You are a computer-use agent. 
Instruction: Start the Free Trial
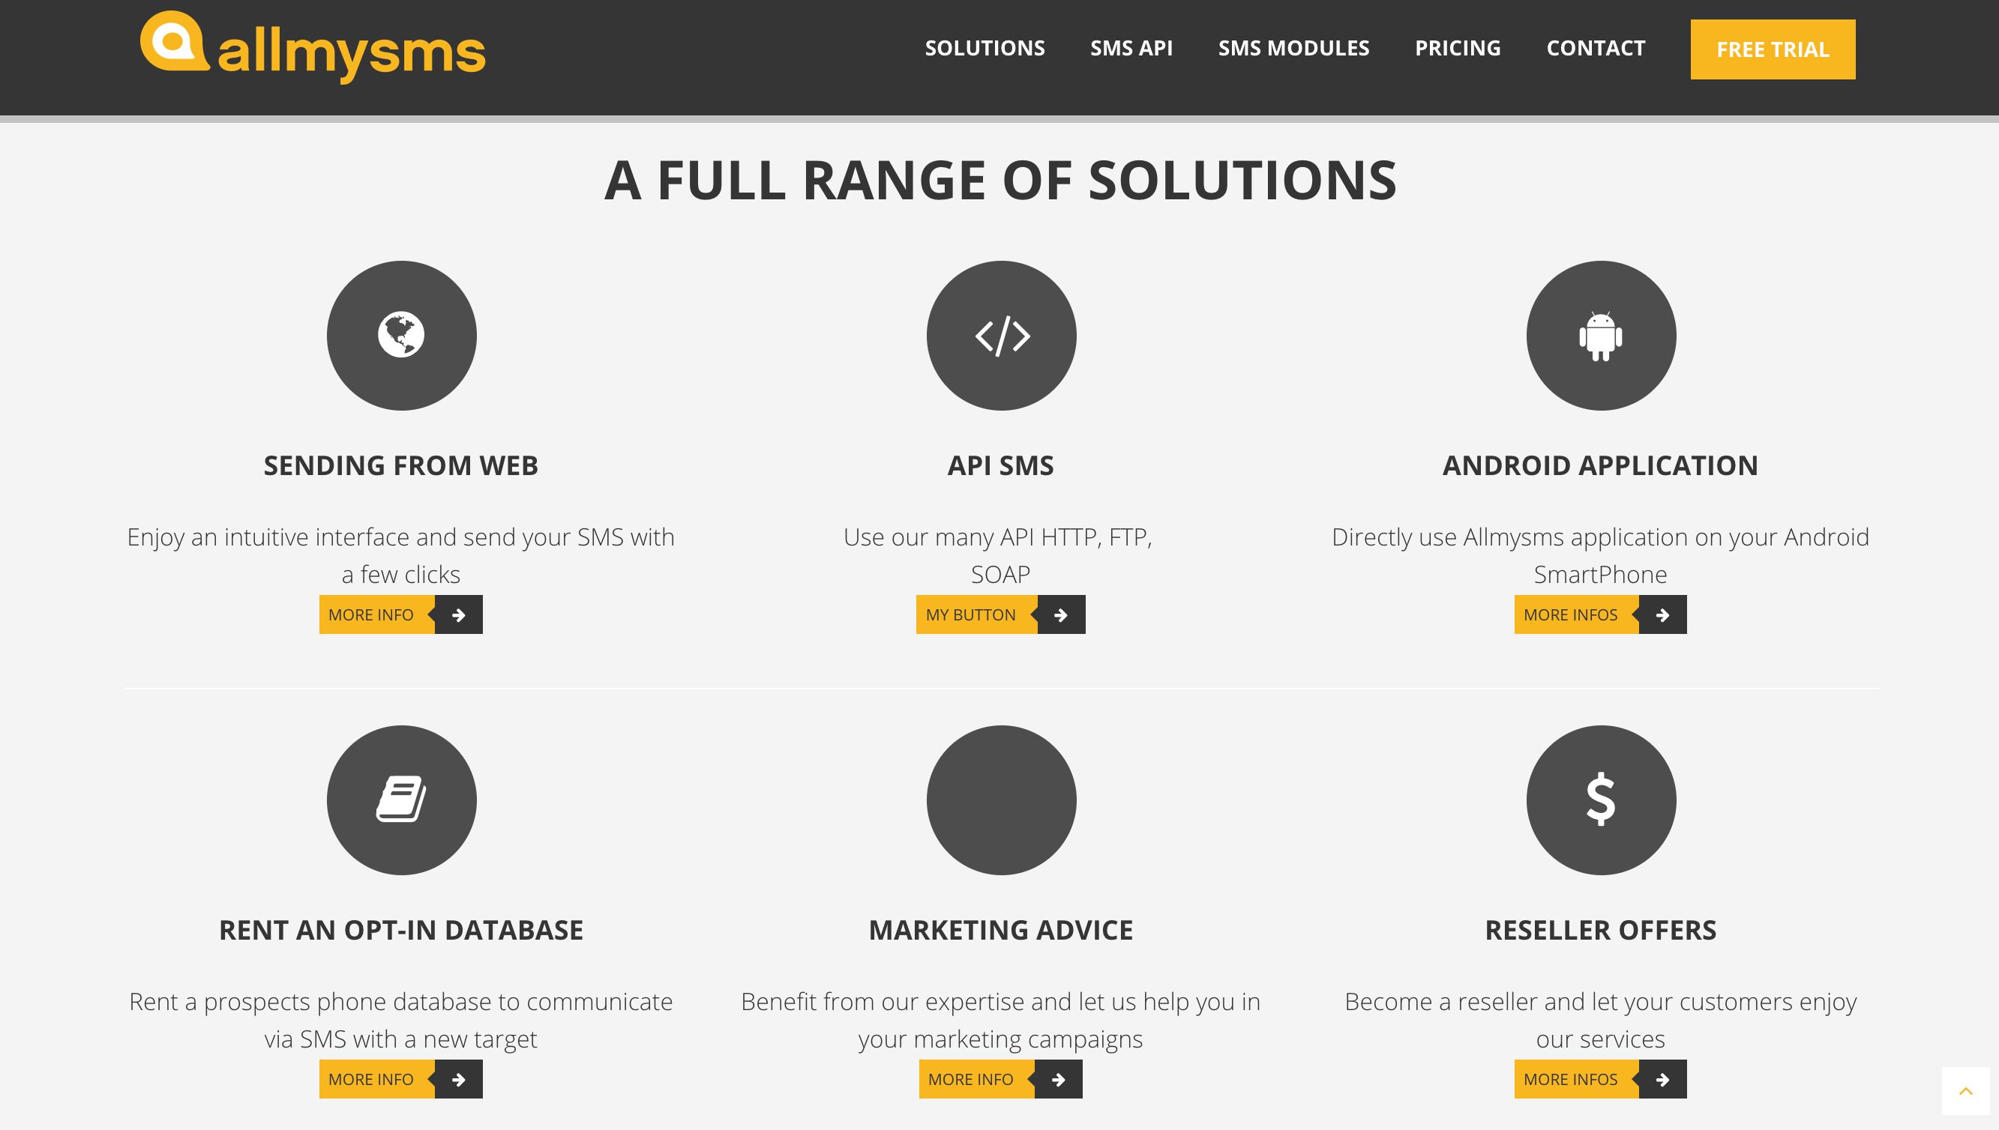(x=1773, y=49)
